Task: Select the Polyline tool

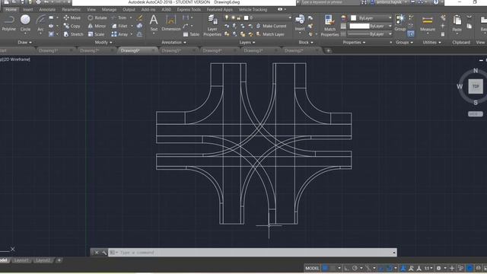Action: (x=8, y=24)
